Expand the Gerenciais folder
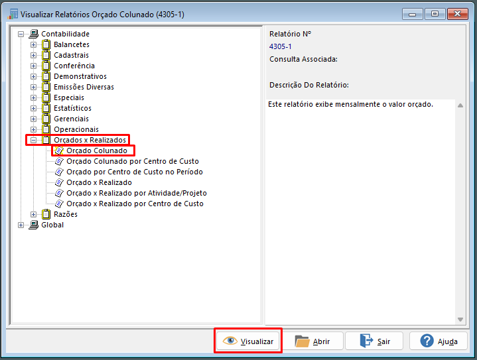This screenshot has height=360, width=477. 33,119
